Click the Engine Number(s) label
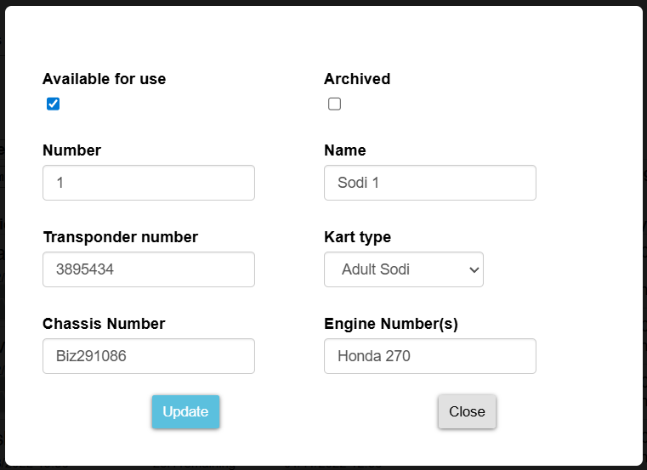Viewport: 647px width, 470px height. [x=391, y=324]
